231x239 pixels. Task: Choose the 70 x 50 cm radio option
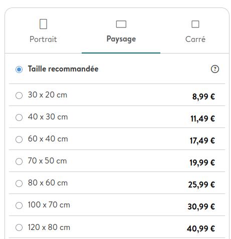coord(19,161)
